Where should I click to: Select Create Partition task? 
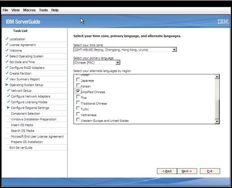[20, 73]
